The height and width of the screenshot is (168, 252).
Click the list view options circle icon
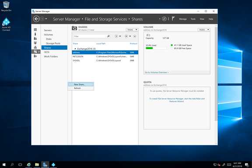click(116, 36)
